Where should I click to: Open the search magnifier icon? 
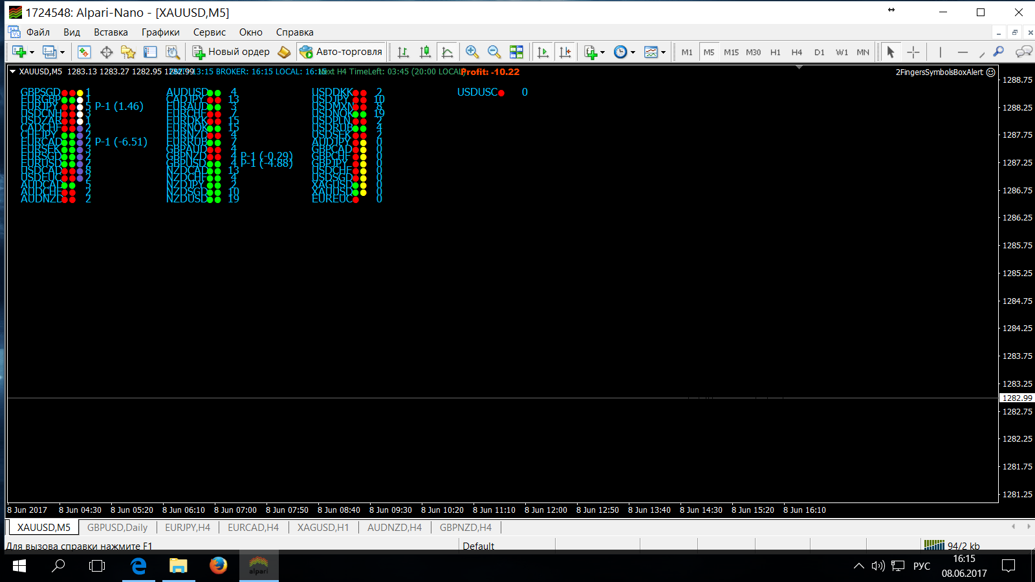(999, 52)
